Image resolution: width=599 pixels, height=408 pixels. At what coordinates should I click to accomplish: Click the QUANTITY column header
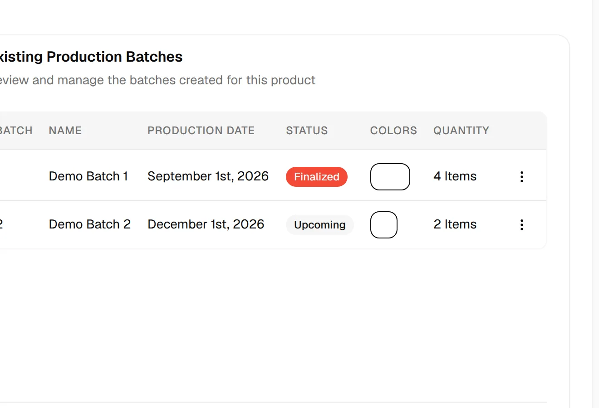tap(462, 131)
